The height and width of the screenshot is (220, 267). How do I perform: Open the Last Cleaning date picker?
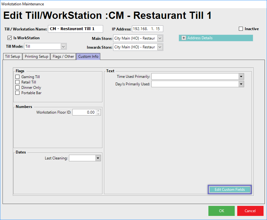(x=98, y=158)
